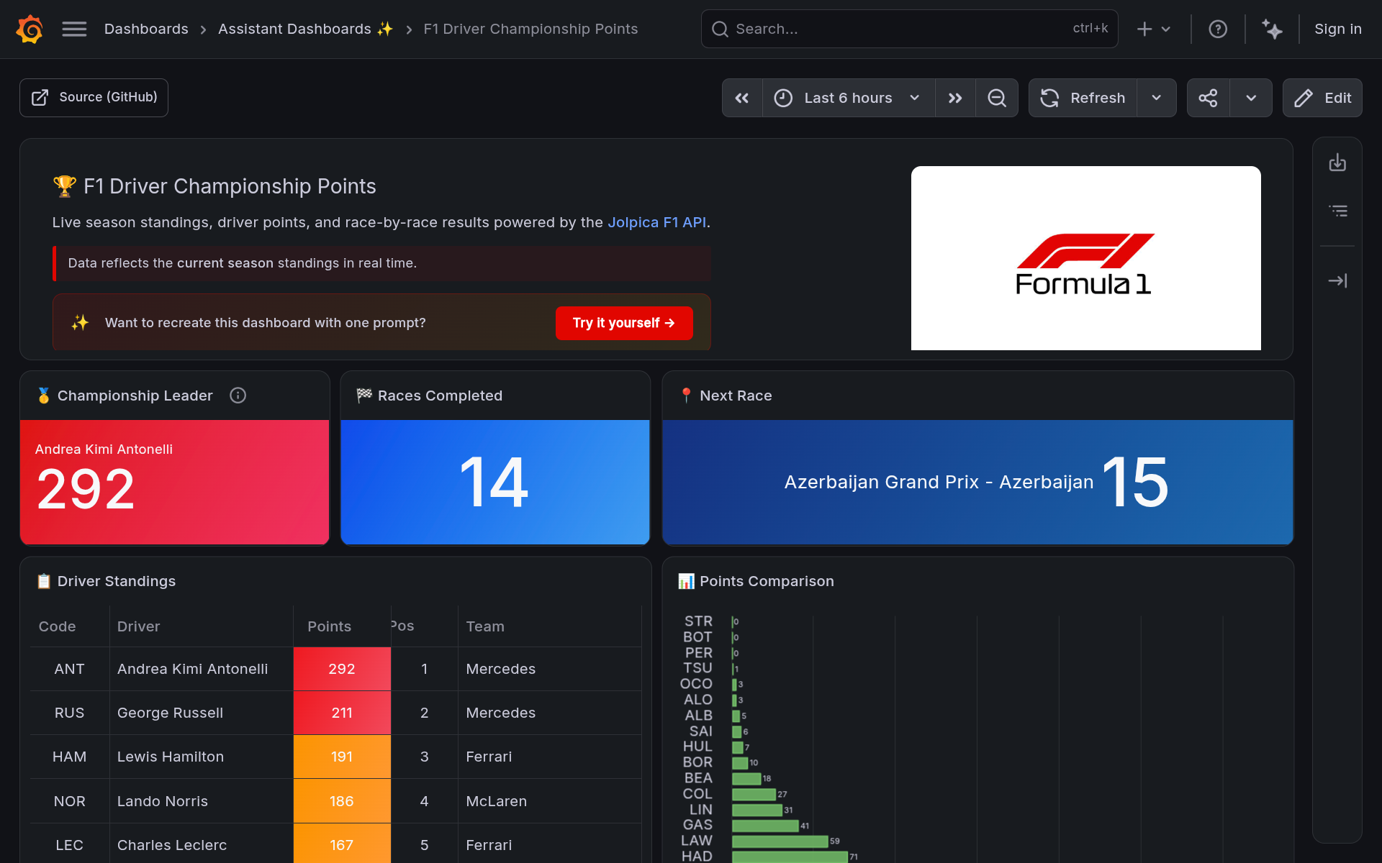Shift time range forward

pos(955,98)
